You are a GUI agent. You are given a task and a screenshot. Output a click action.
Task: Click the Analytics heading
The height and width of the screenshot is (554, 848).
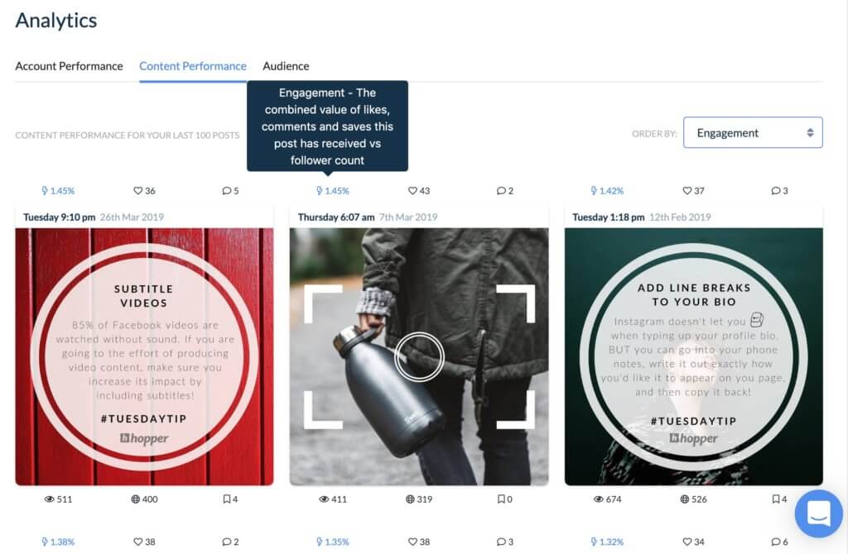point(55,21)
